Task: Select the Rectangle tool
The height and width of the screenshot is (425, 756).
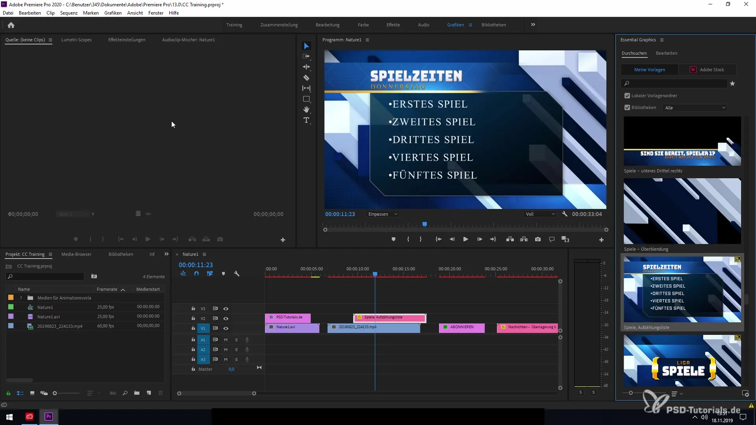Action: point(306,99)
